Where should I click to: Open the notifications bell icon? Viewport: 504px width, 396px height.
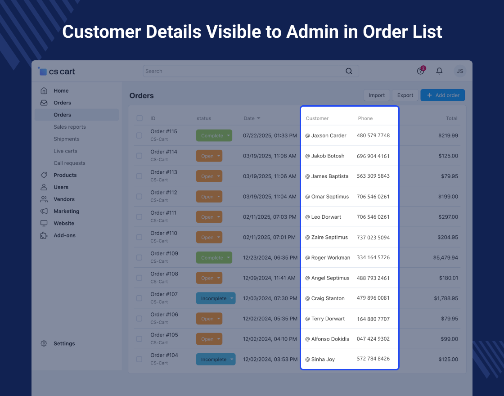[440, 71]
